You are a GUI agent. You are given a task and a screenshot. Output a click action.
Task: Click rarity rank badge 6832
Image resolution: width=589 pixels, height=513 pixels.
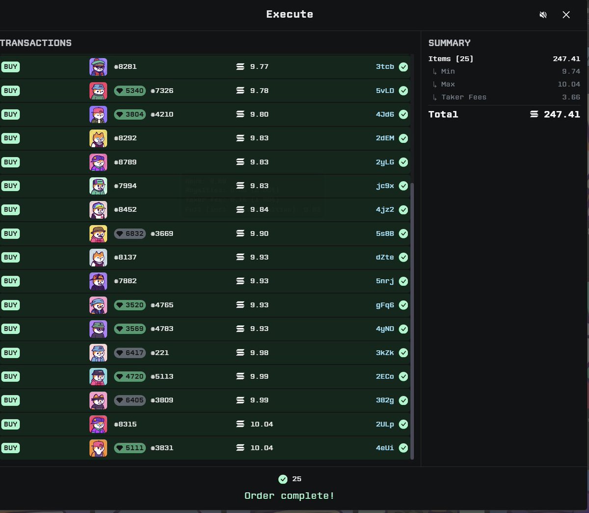point(130,234)
